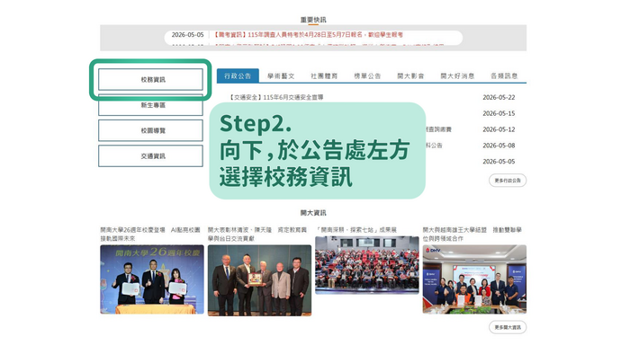Click the 重要快訊 section heading
Image resolution: width=630 pixels, height=354 pixels.
click(313, 20)
